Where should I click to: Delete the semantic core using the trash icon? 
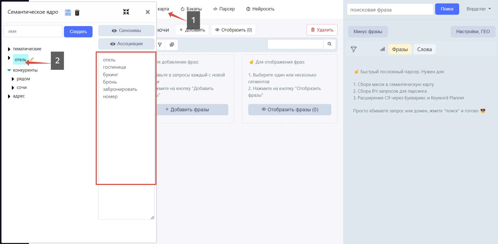(x=77, y=12)
